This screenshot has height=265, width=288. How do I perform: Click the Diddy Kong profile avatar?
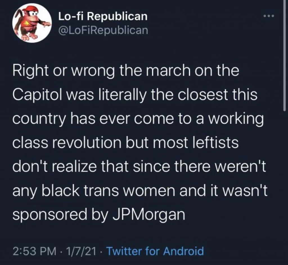click(31, 23)
